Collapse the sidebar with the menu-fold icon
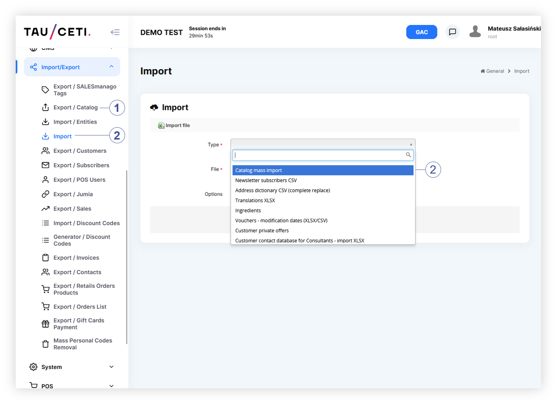559x404 pixels. (x=115, y=32)
